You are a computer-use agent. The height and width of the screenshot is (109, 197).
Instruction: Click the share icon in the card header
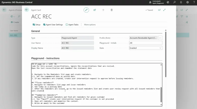pyautogui.click(x=95, y=10)
